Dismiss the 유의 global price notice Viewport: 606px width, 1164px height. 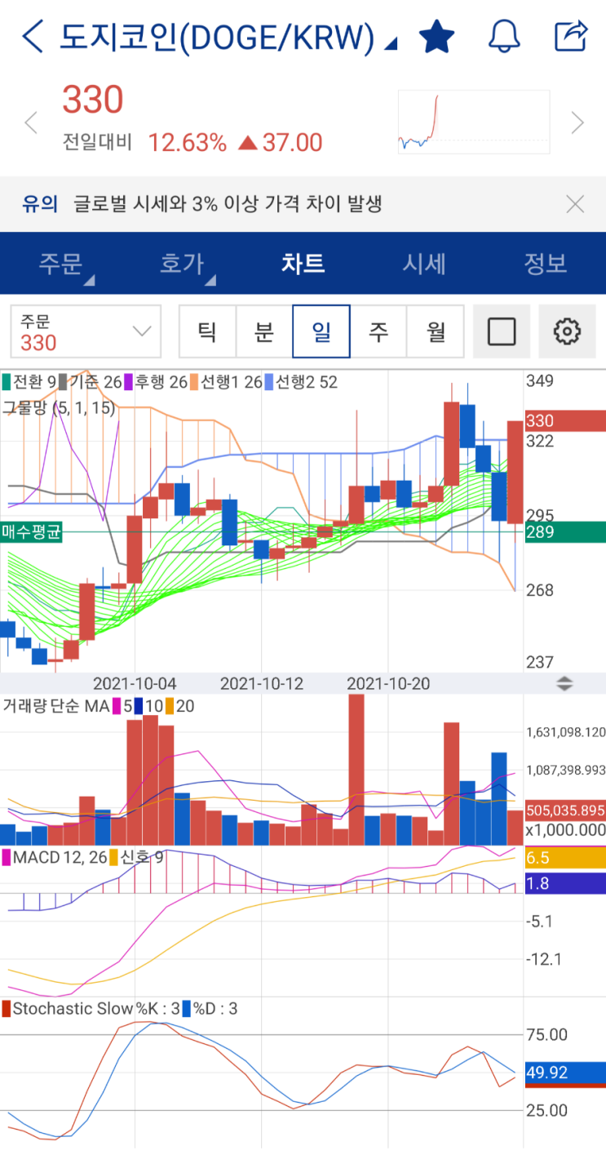point(575,204)
